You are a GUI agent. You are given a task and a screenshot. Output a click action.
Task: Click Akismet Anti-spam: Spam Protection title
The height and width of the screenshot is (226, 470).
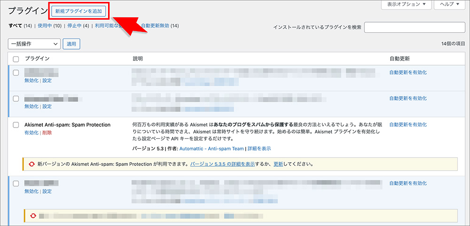point(67,125)
